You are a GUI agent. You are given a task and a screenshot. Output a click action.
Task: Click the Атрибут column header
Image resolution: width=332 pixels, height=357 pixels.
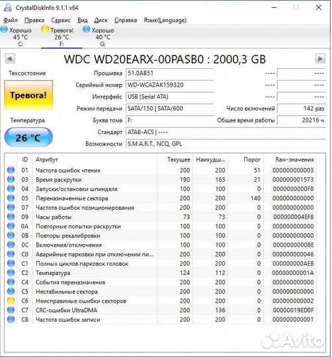tap(95, 159)
